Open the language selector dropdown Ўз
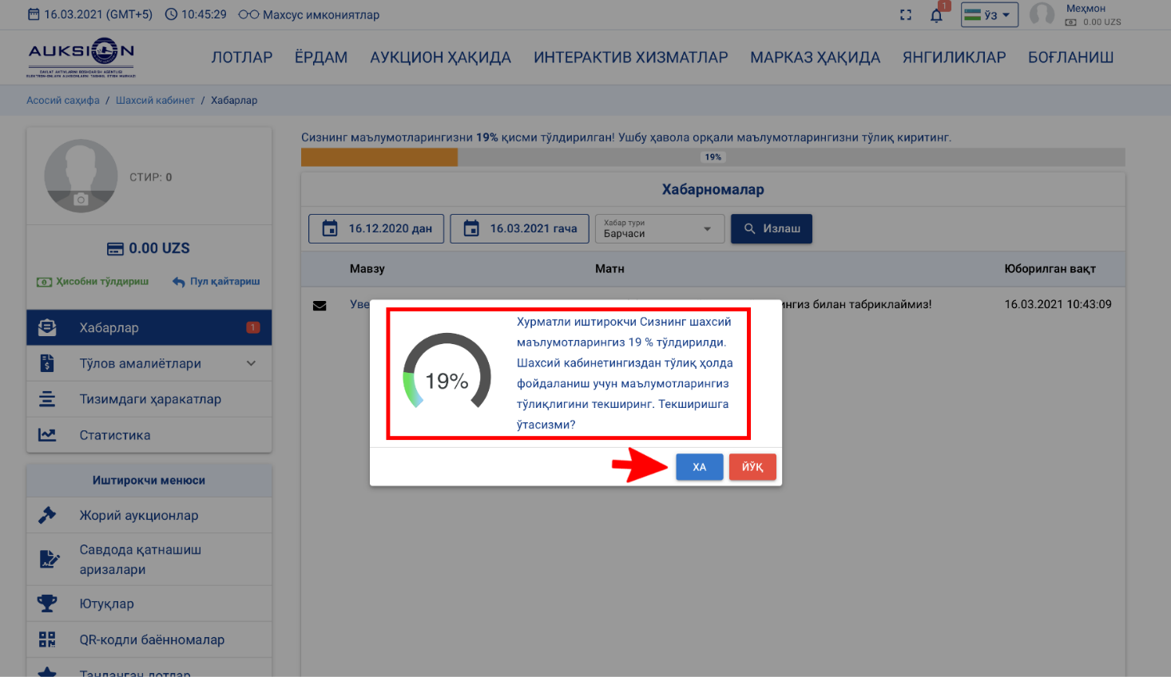 (989, 15)
